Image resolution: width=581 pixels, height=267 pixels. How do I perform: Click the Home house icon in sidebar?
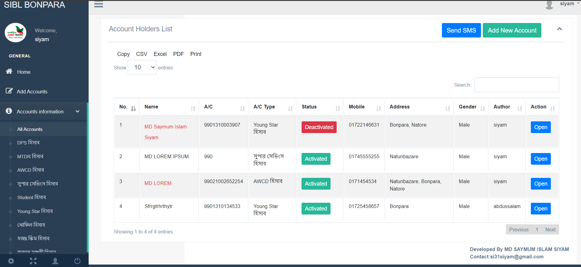[x=9, y=71]
